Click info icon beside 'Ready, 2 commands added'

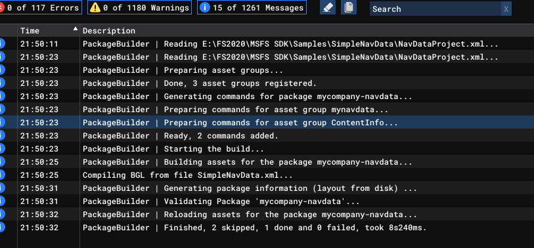pos(2,135)
